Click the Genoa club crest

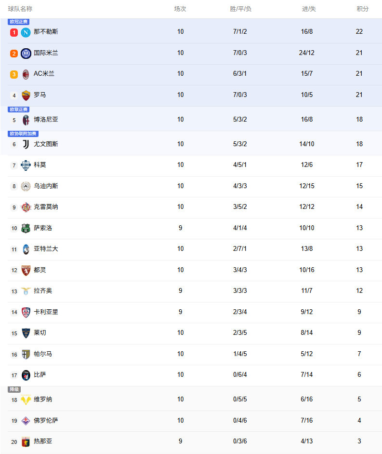tap(26, 441)
